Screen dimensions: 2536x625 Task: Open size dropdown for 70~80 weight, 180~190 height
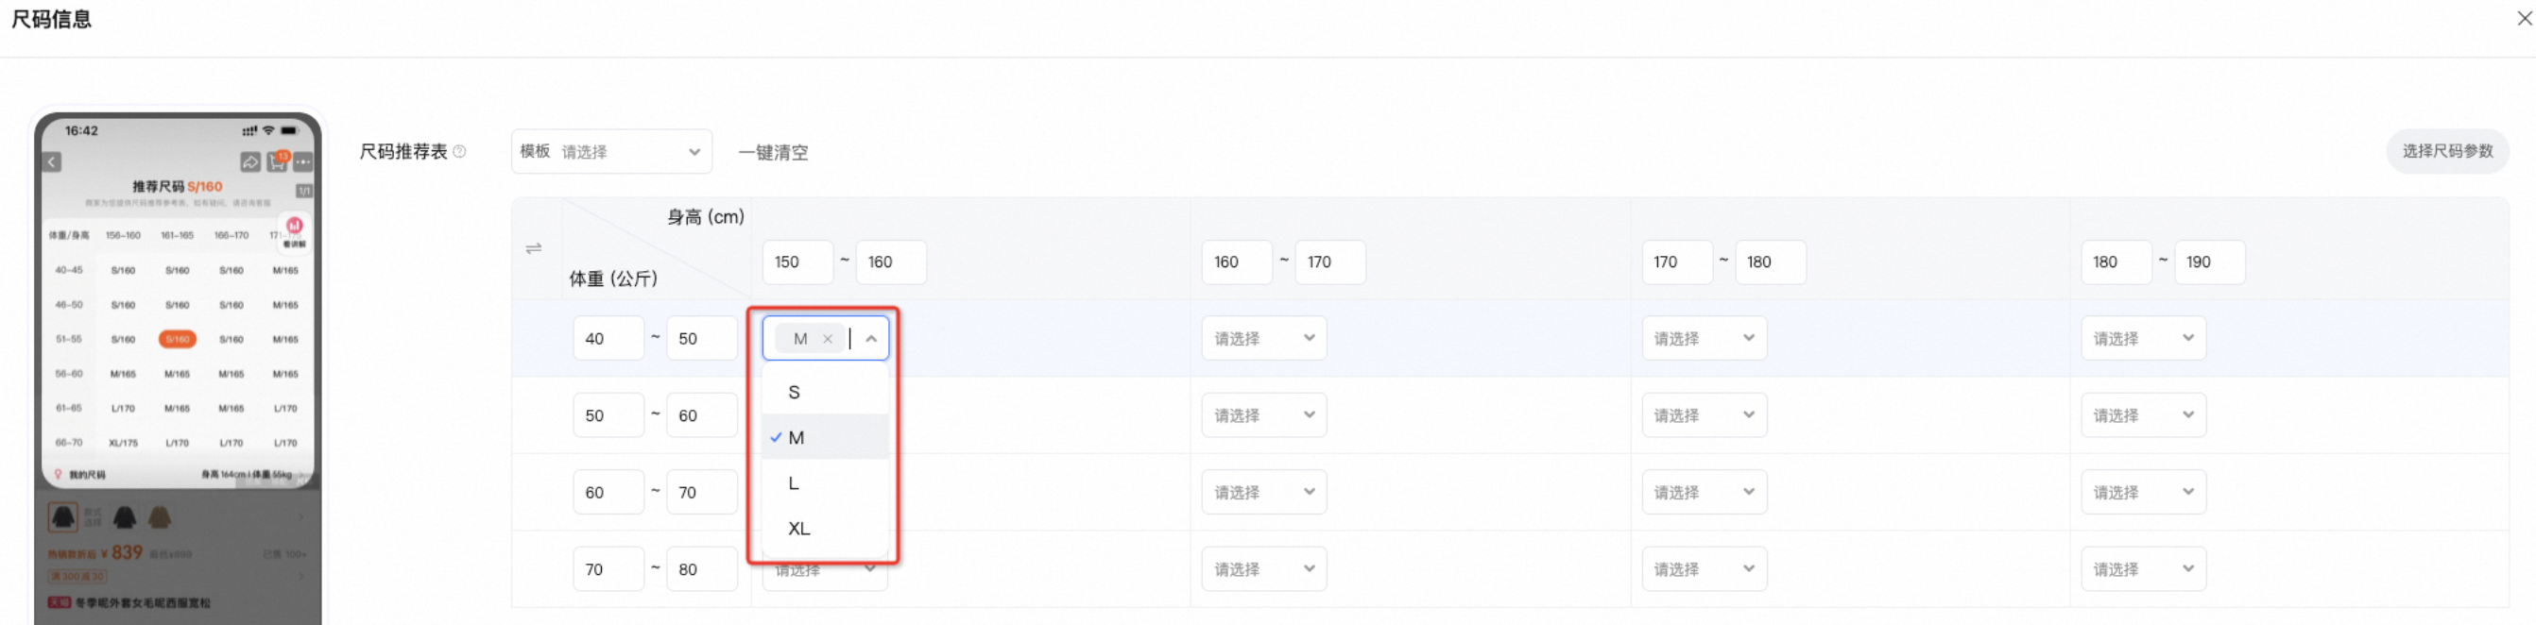point(2143,569)
